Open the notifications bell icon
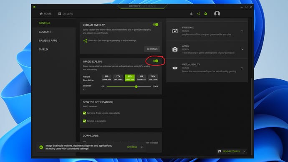The image size is (288, 162). (x=191, y=14)
